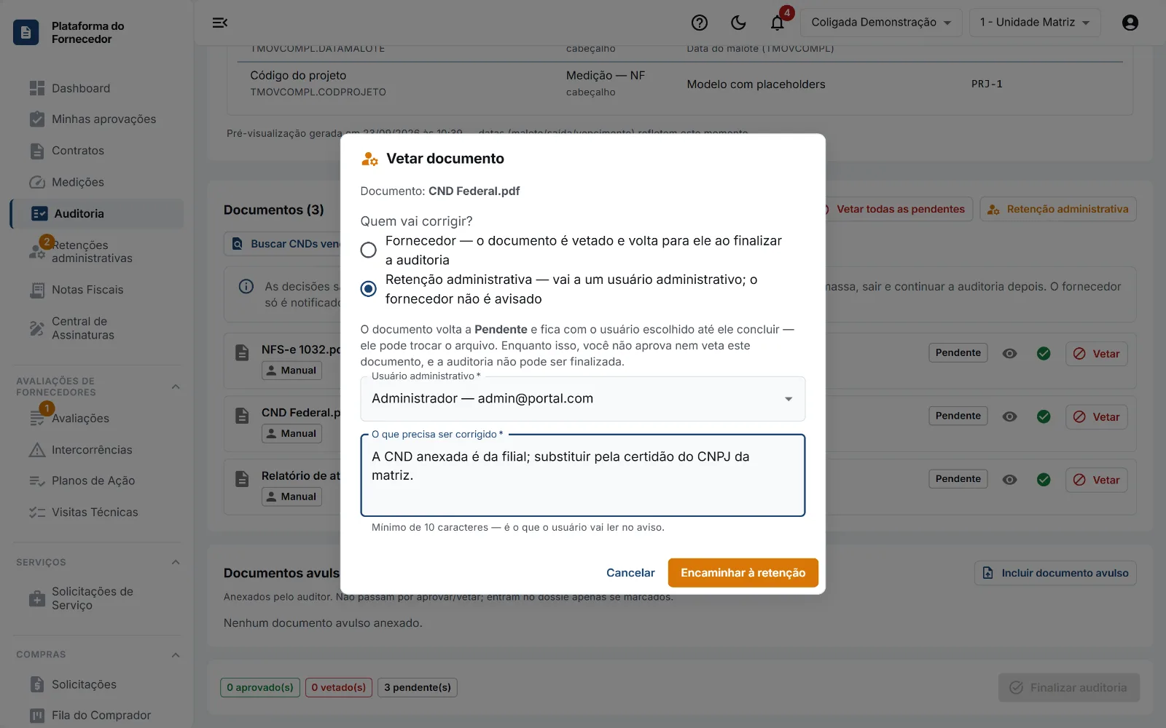This screenshot has width=1166, height=728.
Task: Click Incluir documento avulso button
Action: click(x=1055, y=573)
